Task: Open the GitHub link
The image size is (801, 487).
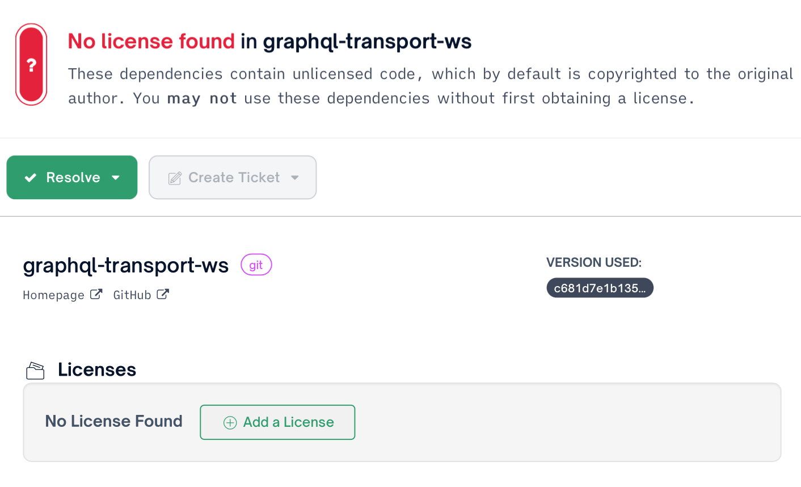Action: [x=132, y=295]
